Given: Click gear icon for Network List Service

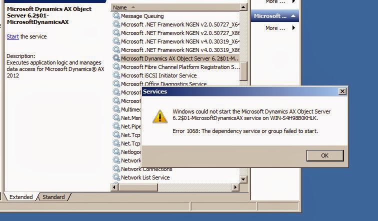Looking at the screenshot, I should (116, 177).
